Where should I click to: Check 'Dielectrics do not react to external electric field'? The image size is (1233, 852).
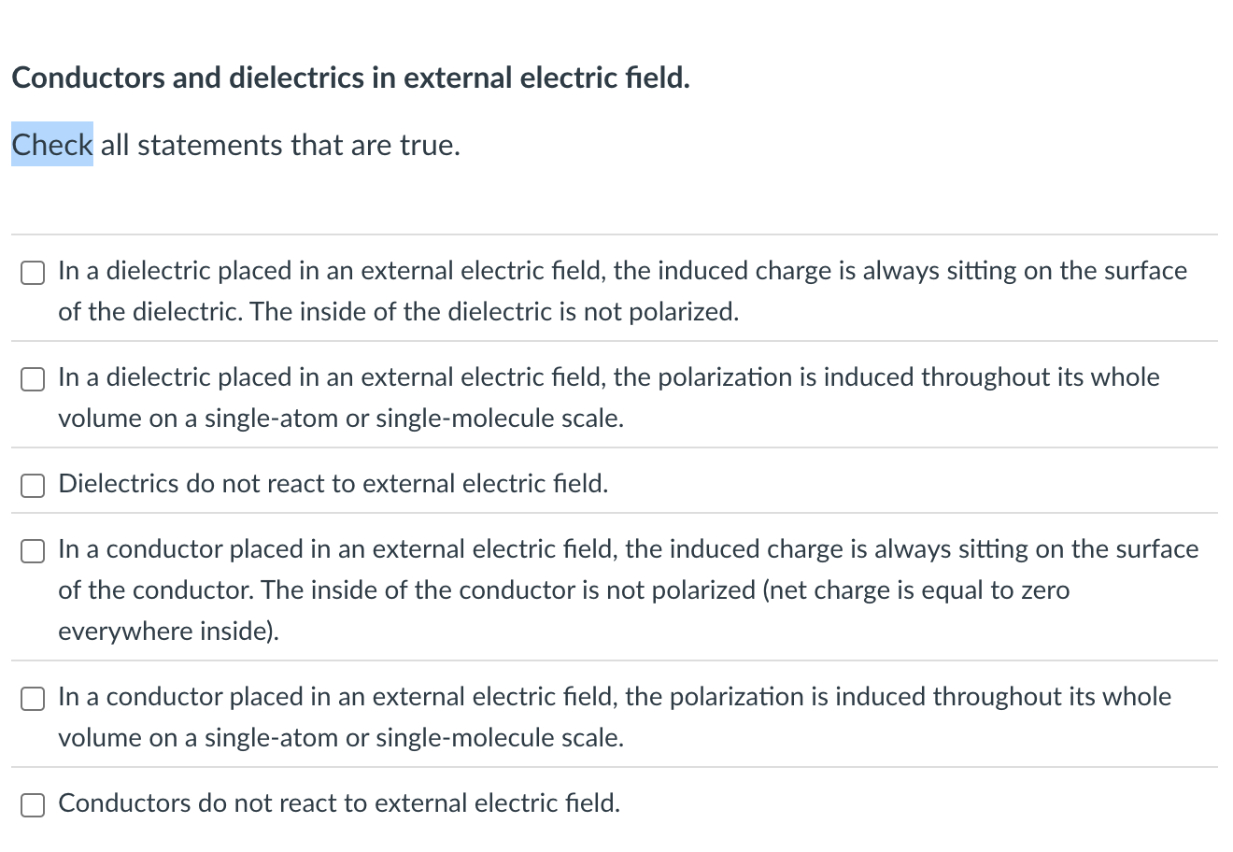(33, 486)
